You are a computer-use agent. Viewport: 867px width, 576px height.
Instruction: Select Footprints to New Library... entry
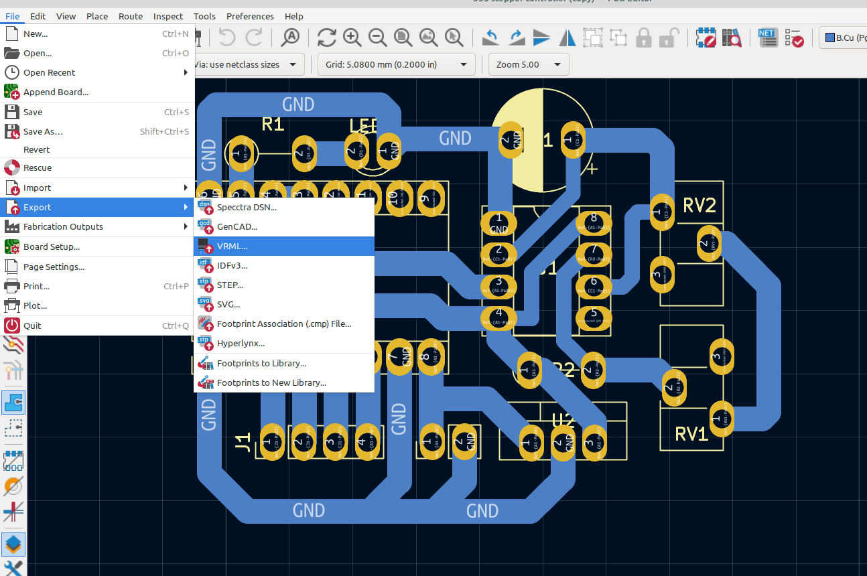(284, 382)
